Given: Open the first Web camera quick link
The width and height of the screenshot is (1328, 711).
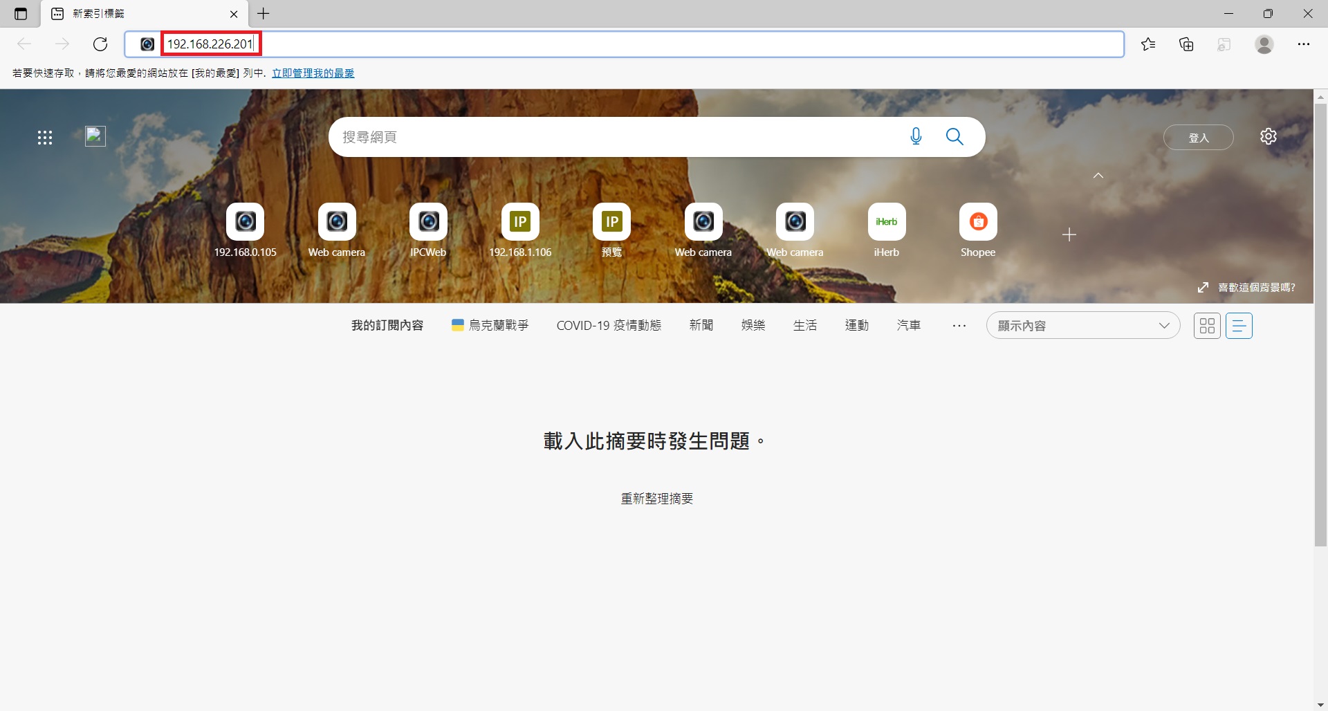Looking at the screenshot, I should (337, 230).
